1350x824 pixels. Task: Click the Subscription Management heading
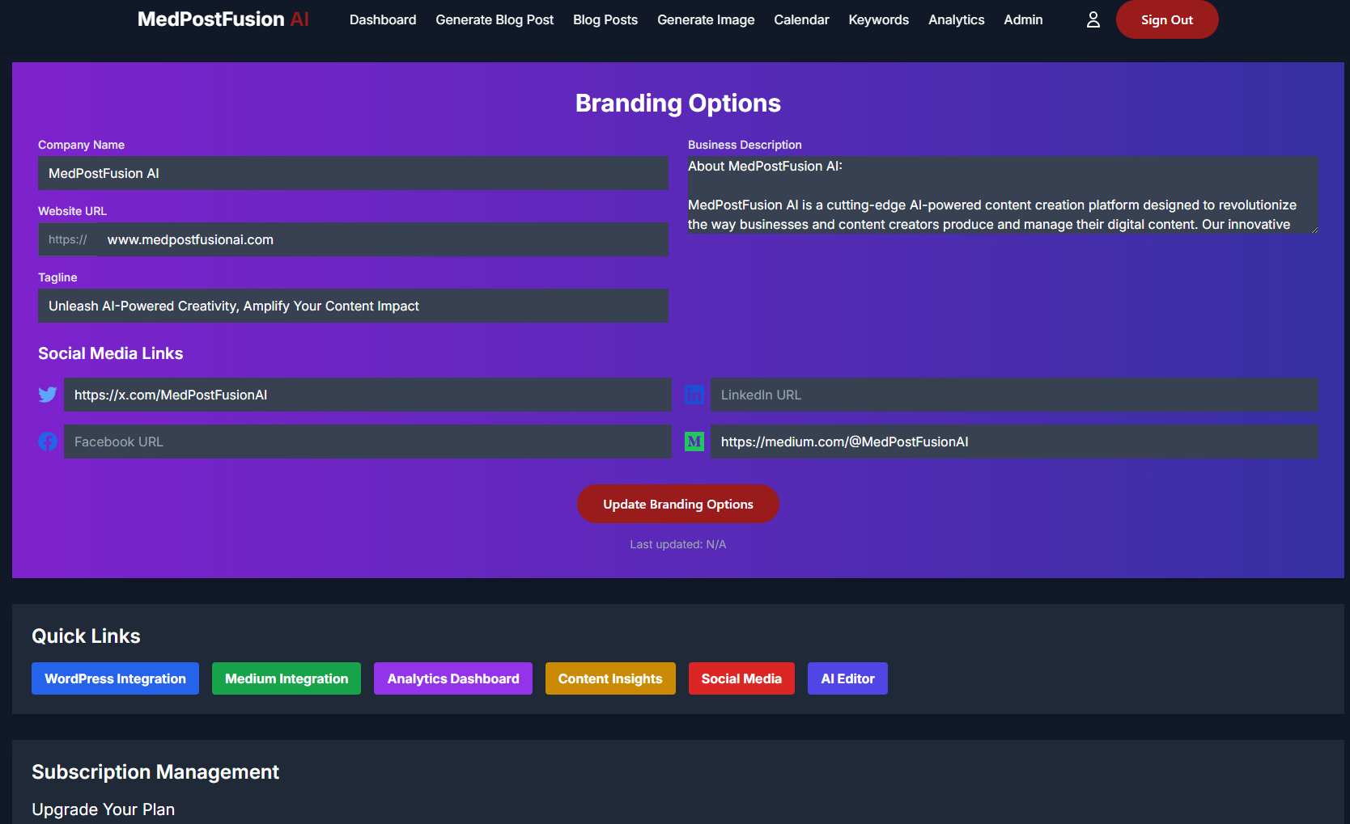155,772
